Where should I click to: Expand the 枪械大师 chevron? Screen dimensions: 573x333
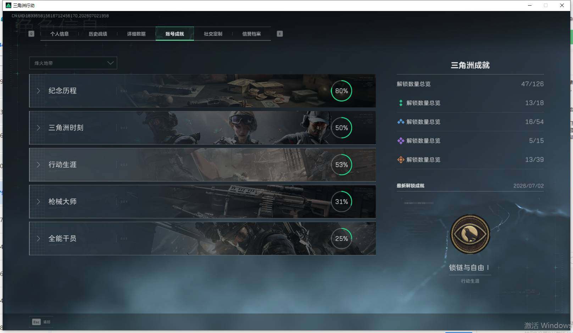point(38,201)
